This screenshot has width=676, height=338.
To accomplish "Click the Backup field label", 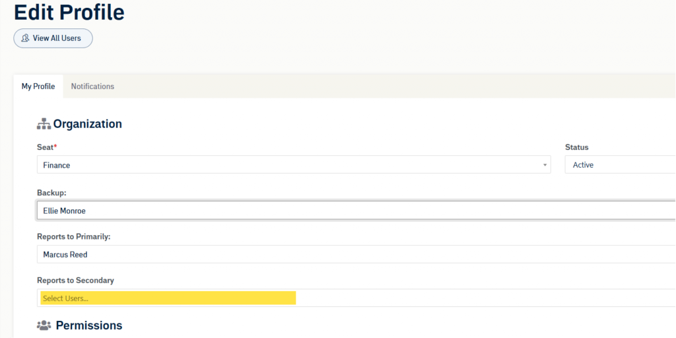I will [51, 192].
